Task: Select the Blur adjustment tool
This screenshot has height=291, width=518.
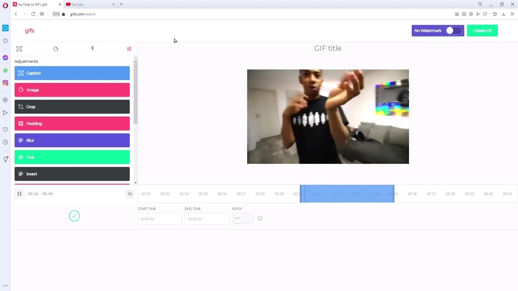Action: tap(72, 140)
